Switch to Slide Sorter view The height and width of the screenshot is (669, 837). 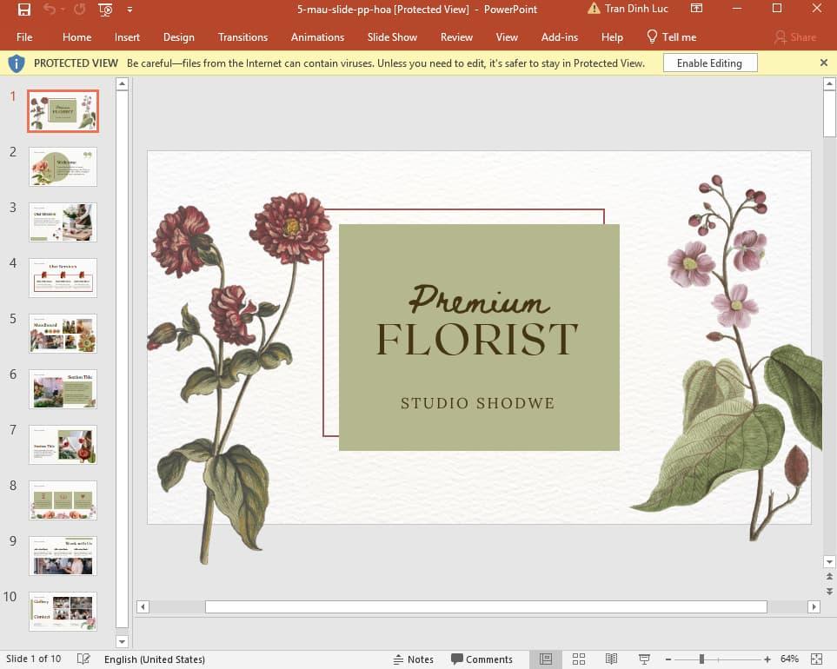coord(579,659)
